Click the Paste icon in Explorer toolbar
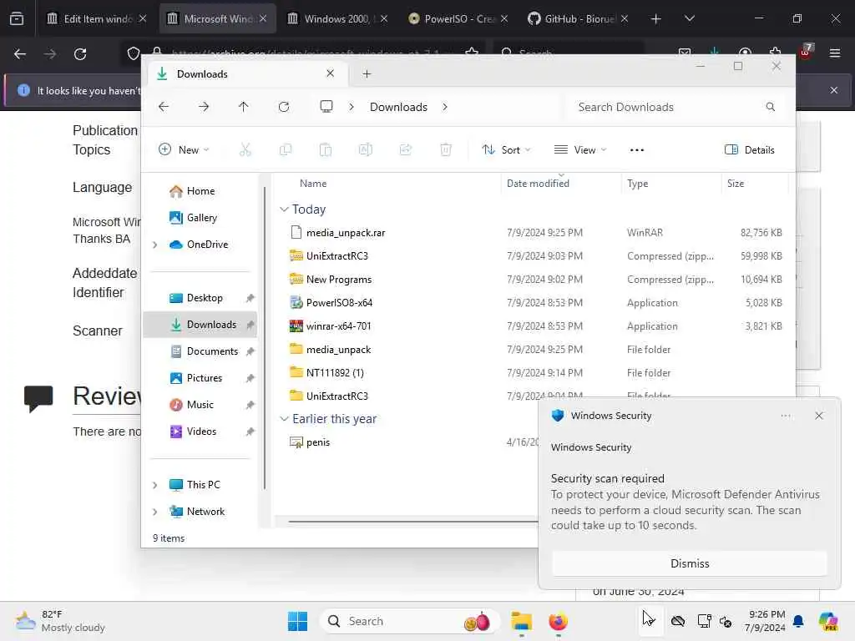The height and width of the screenshot is (641, 855). coord(326,150)
